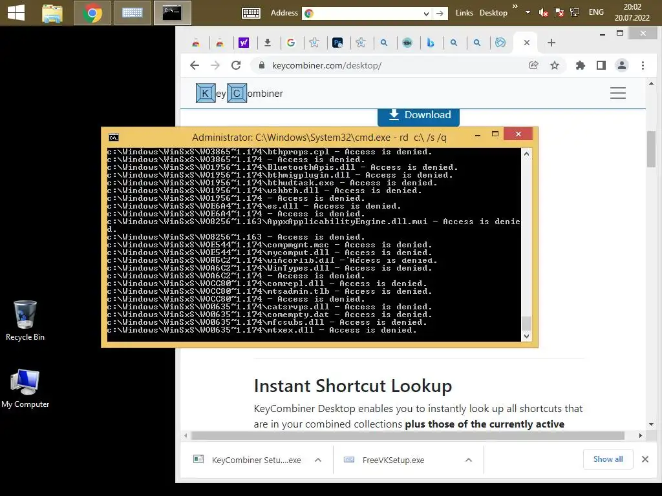Expand the taskbar Address dropdown

(426, 14)
